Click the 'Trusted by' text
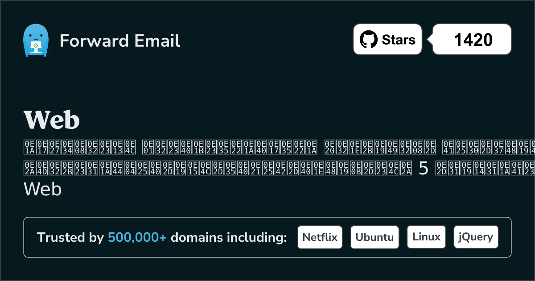This screenshot has width=535, height=281. coord(70,238)
